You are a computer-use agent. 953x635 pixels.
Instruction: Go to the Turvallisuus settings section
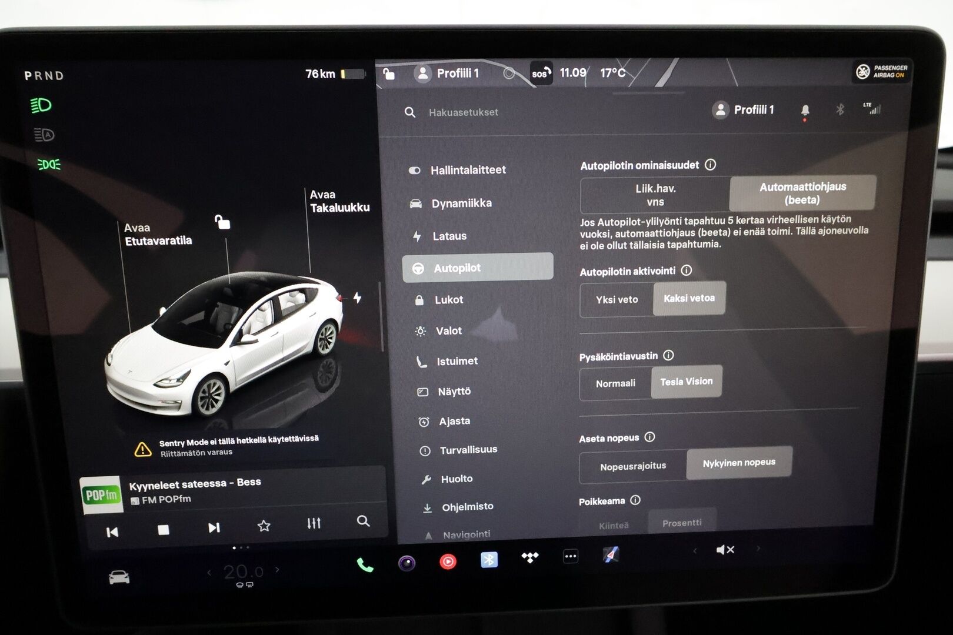[468, 450]
